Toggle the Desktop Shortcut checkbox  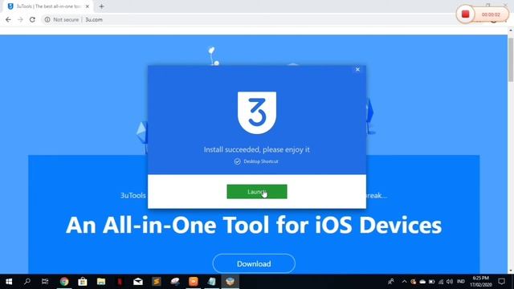tap(238, 161)
